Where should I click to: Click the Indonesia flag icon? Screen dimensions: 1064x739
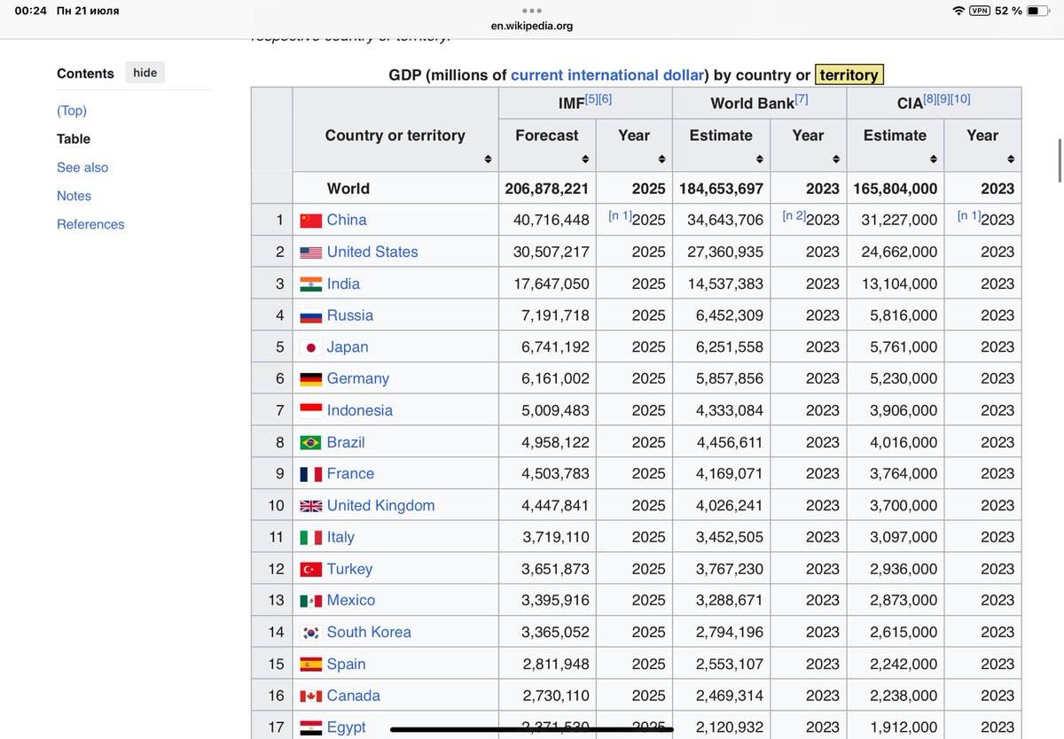(x=310, y=411)
